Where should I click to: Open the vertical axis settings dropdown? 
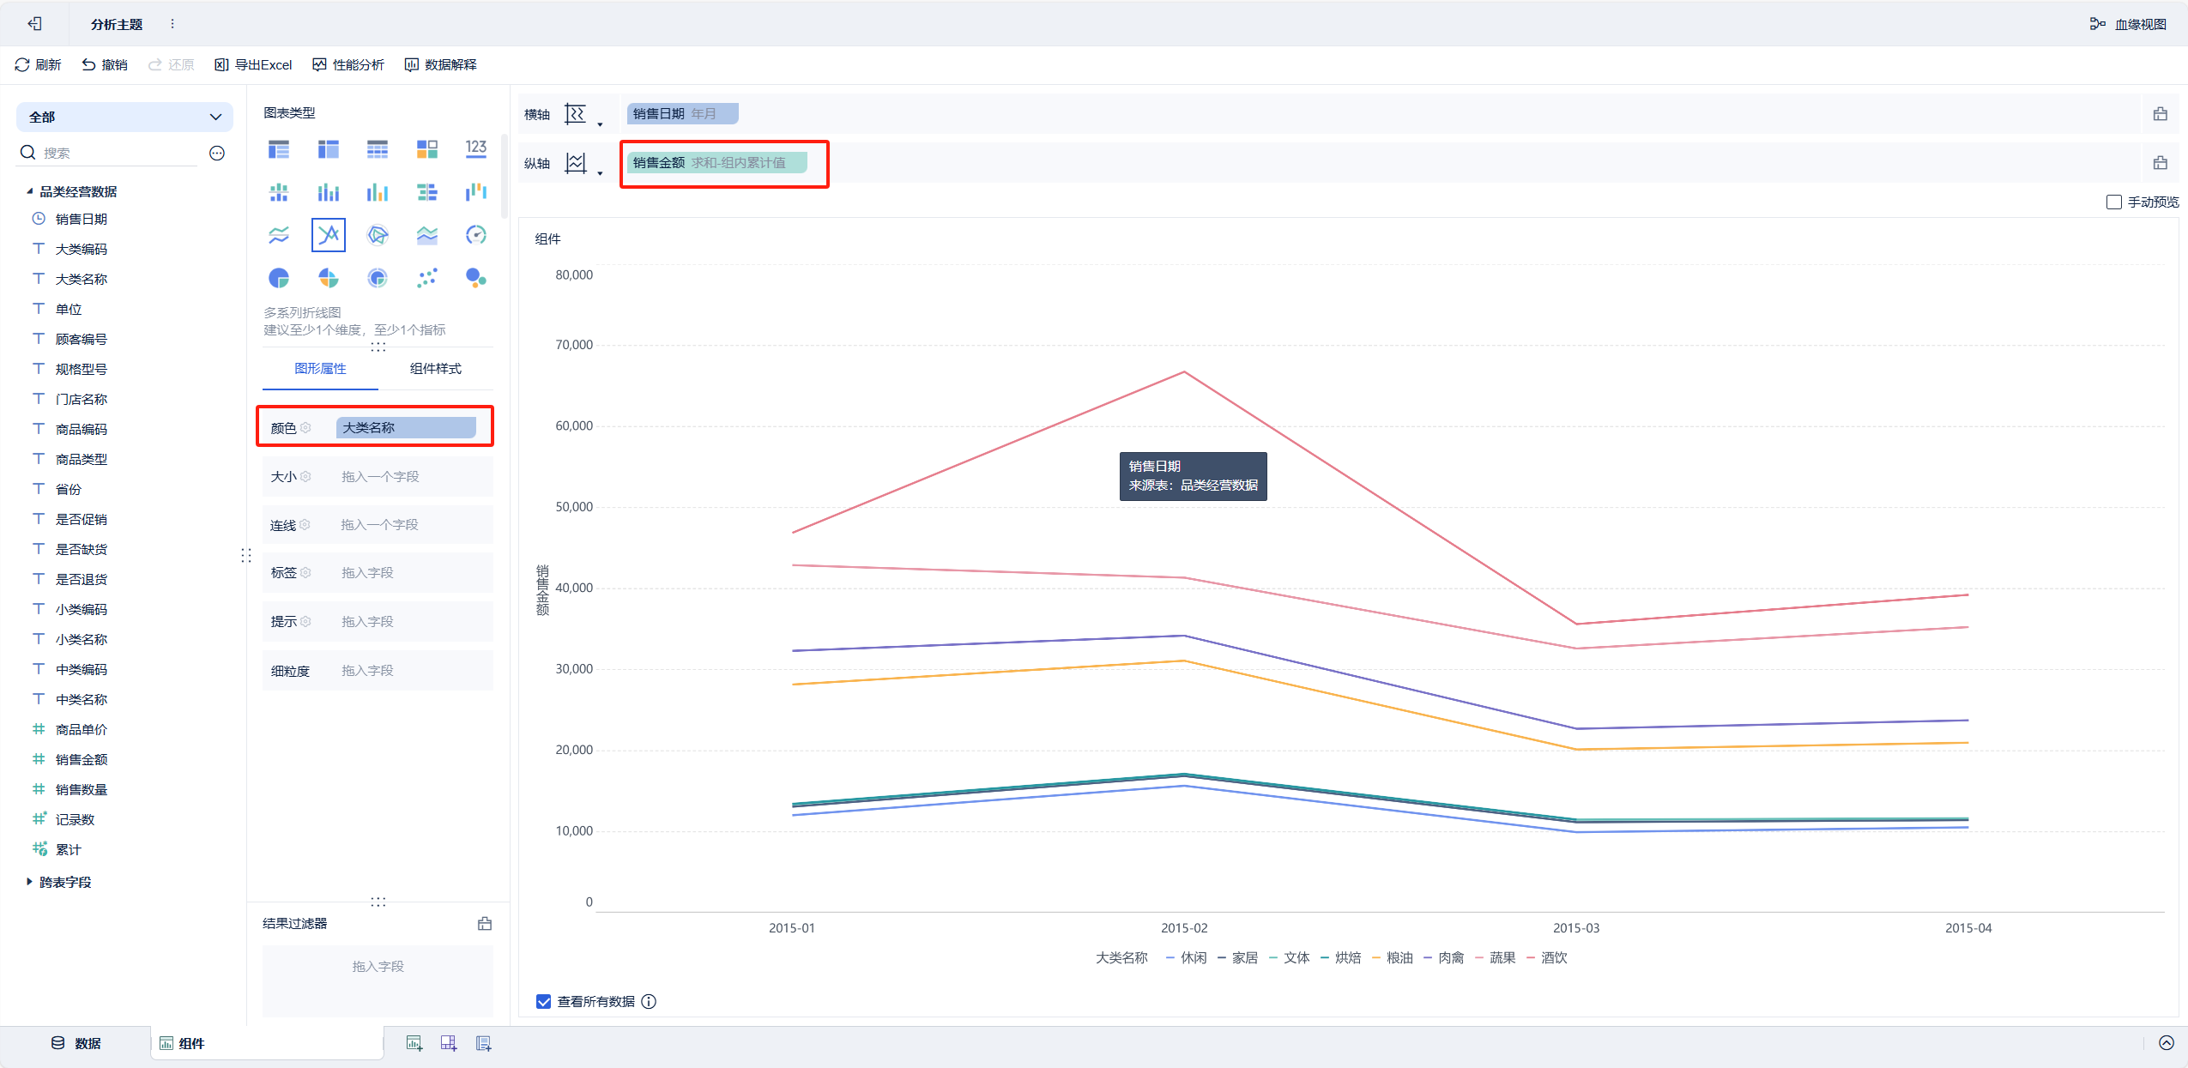tap(583, 163)
